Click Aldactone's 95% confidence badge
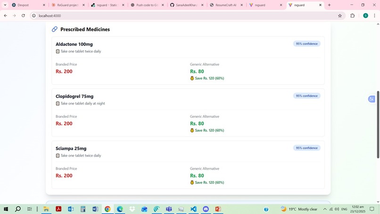380x214 pixels. [306, 44]
